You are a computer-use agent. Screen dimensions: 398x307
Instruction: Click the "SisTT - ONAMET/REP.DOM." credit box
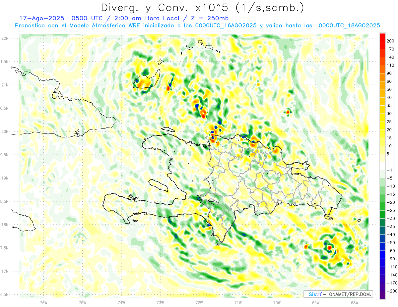(338, 294)
